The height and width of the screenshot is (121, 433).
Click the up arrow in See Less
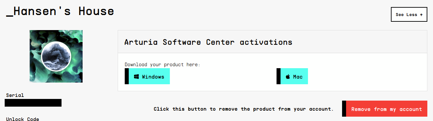[x=421, y=15]
